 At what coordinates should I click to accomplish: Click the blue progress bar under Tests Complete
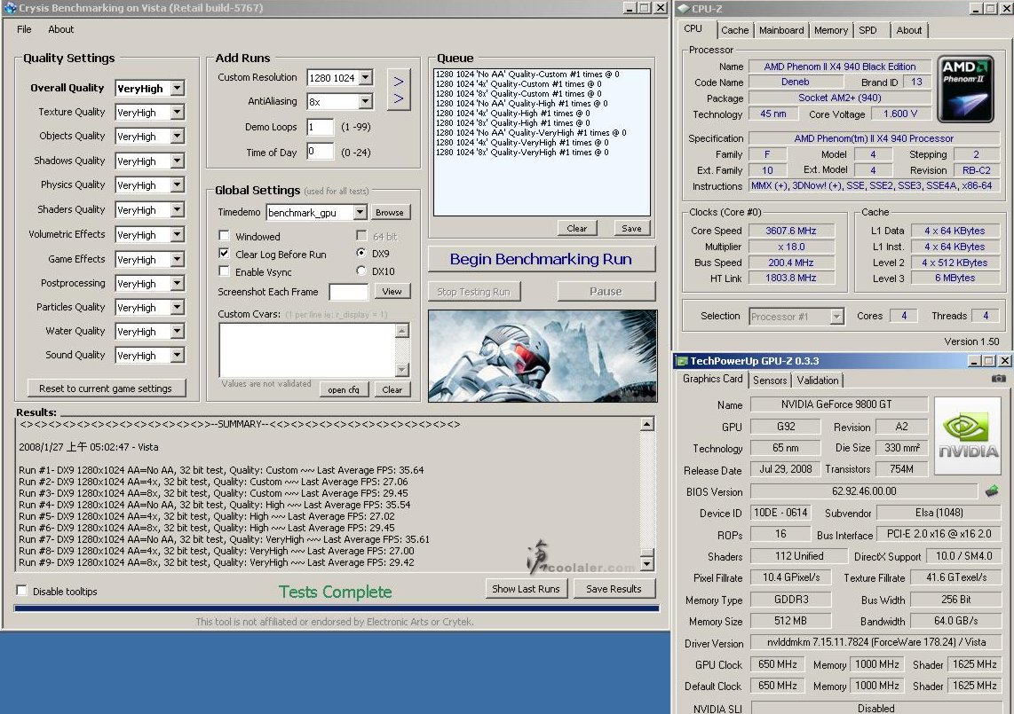(x=337, y=608)
